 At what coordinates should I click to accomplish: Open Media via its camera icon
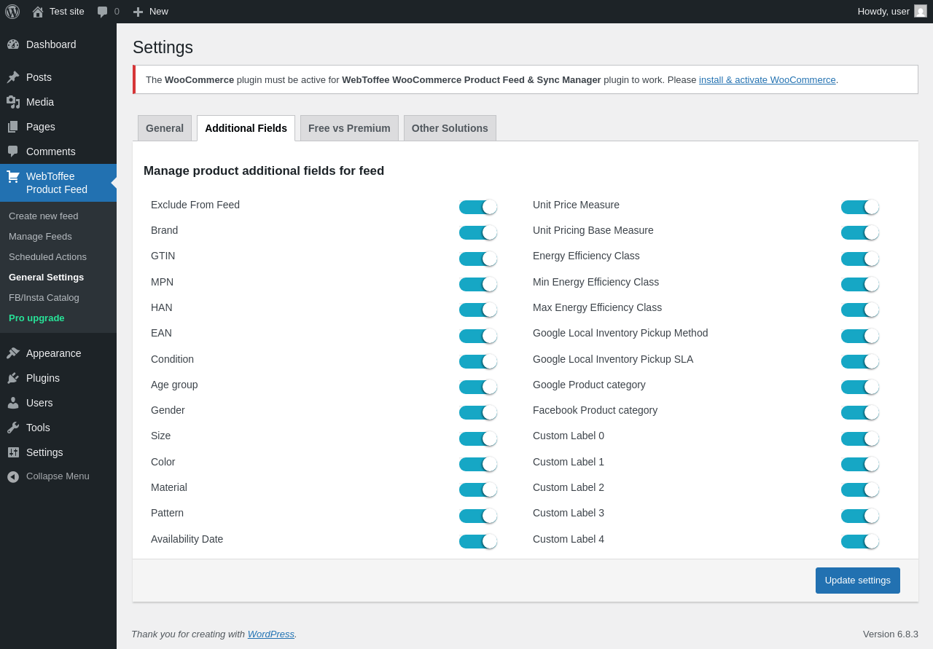pos(13,102)
